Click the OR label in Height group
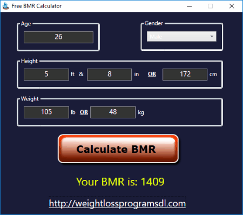 click(152, 74)
